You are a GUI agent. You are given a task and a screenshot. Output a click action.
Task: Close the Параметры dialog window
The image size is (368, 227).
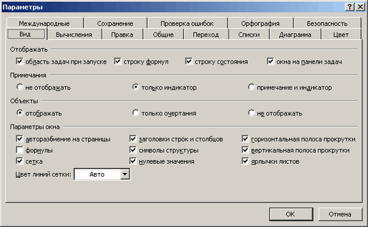coord(360,7)
